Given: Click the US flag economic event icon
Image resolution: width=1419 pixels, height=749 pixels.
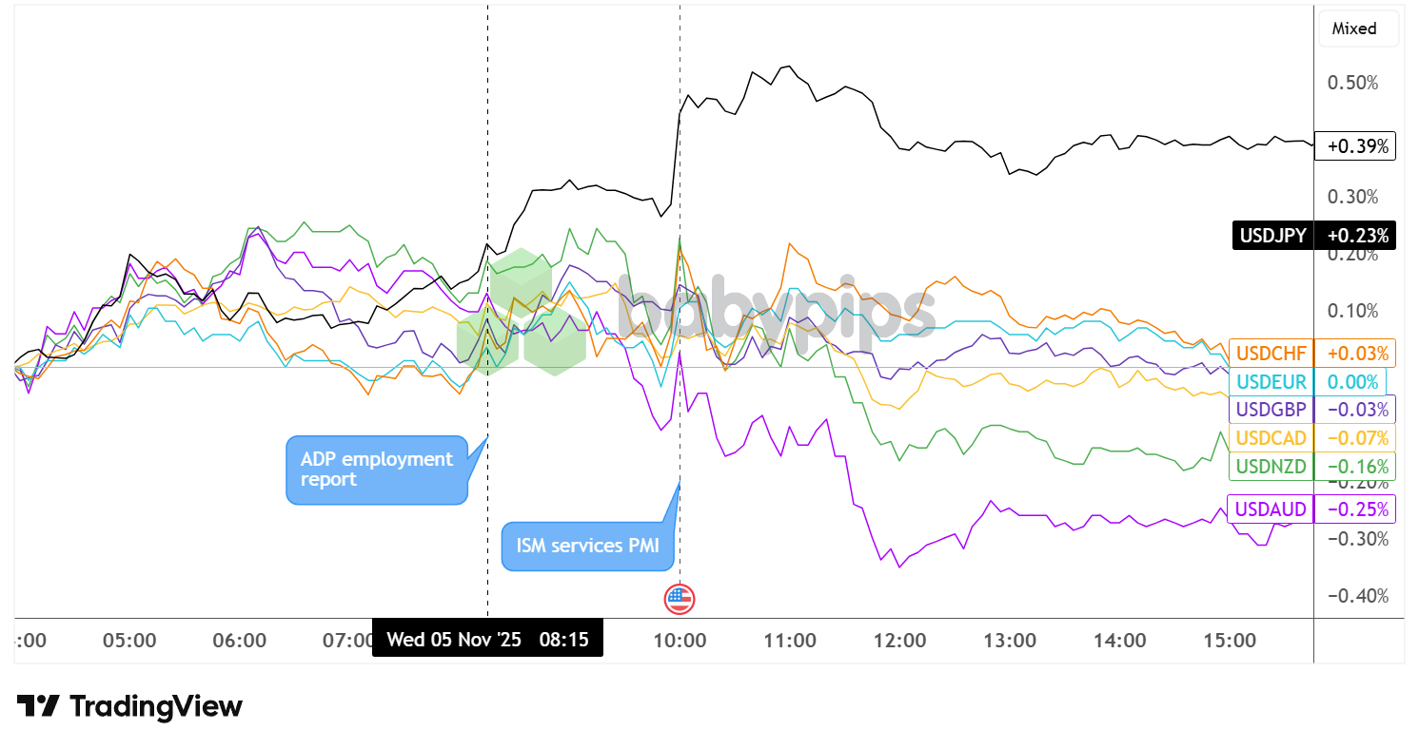Looking at the screenshot, I should (x=679, y=599).
